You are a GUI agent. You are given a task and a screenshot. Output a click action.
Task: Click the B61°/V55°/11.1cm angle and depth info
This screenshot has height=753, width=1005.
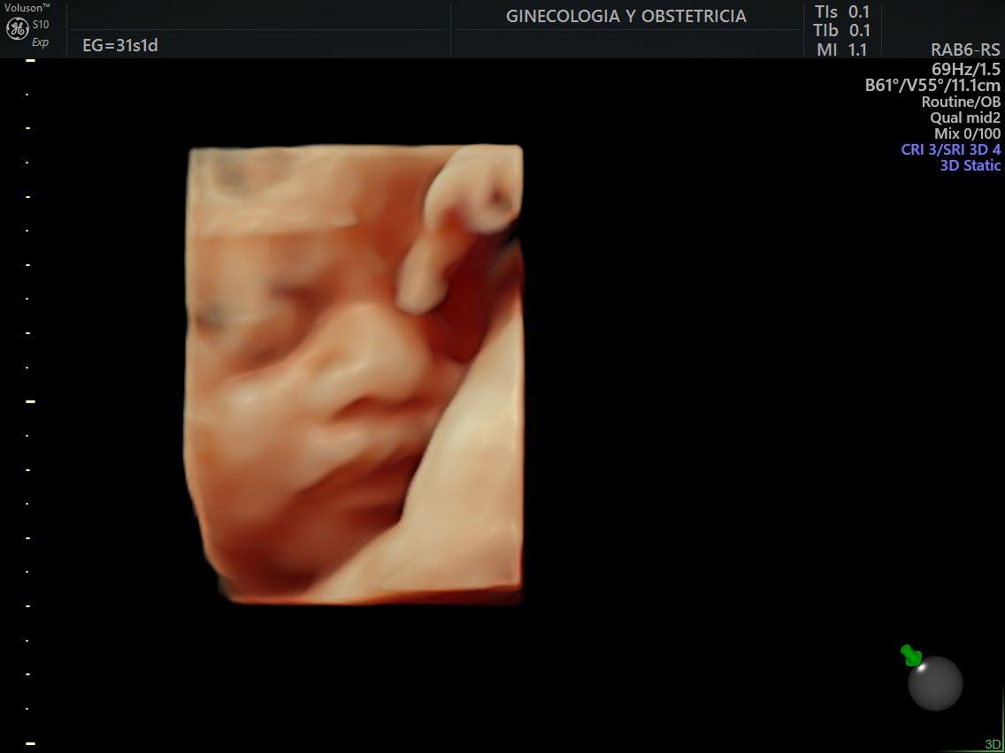(x=932, y=86)
